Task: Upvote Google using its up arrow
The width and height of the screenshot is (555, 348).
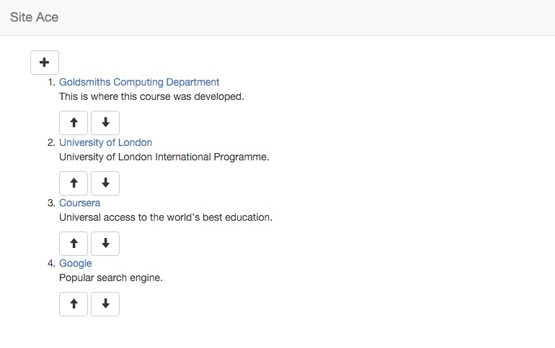Action: [74, 304]
